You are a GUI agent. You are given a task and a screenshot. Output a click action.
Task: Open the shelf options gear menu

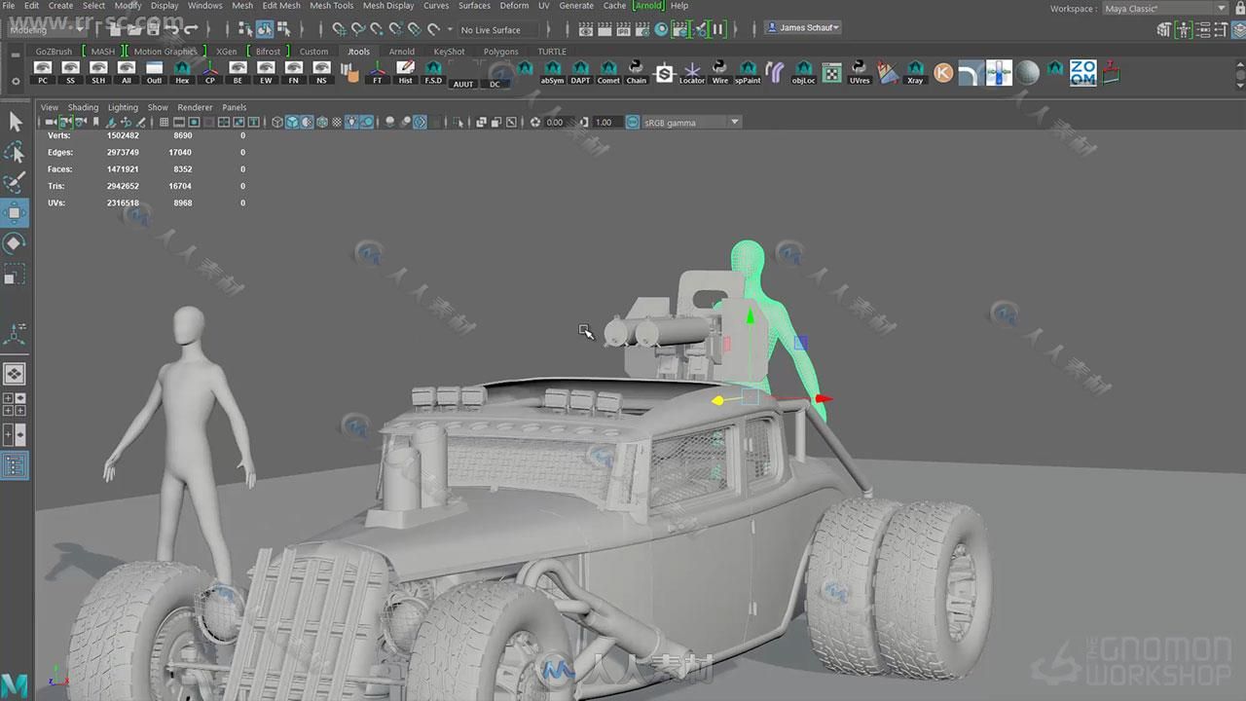click(15, 81)
